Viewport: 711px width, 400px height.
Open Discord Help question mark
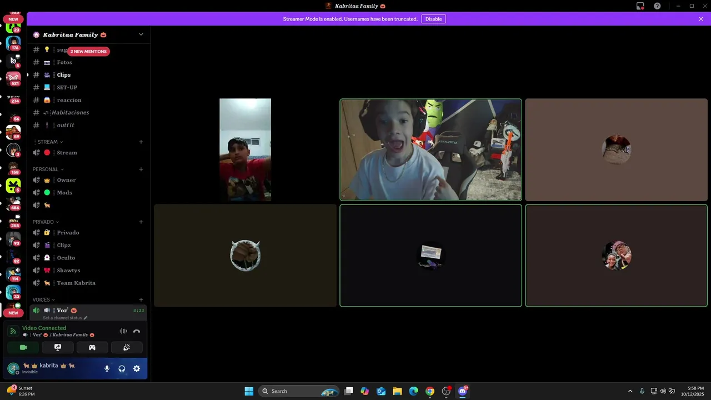point(657,6)
